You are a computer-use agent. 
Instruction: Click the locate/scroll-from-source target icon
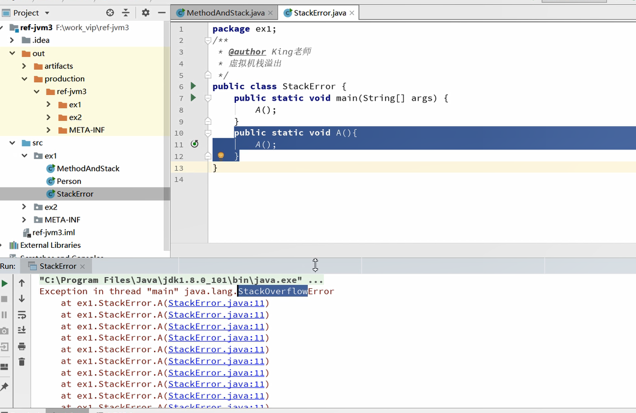(110, 12)
